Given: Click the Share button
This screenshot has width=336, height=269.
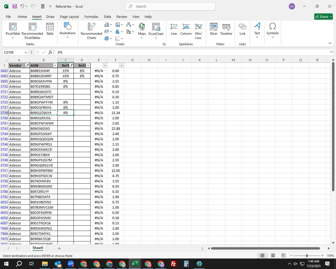Looking at the screenshot, I should point(323,17).
